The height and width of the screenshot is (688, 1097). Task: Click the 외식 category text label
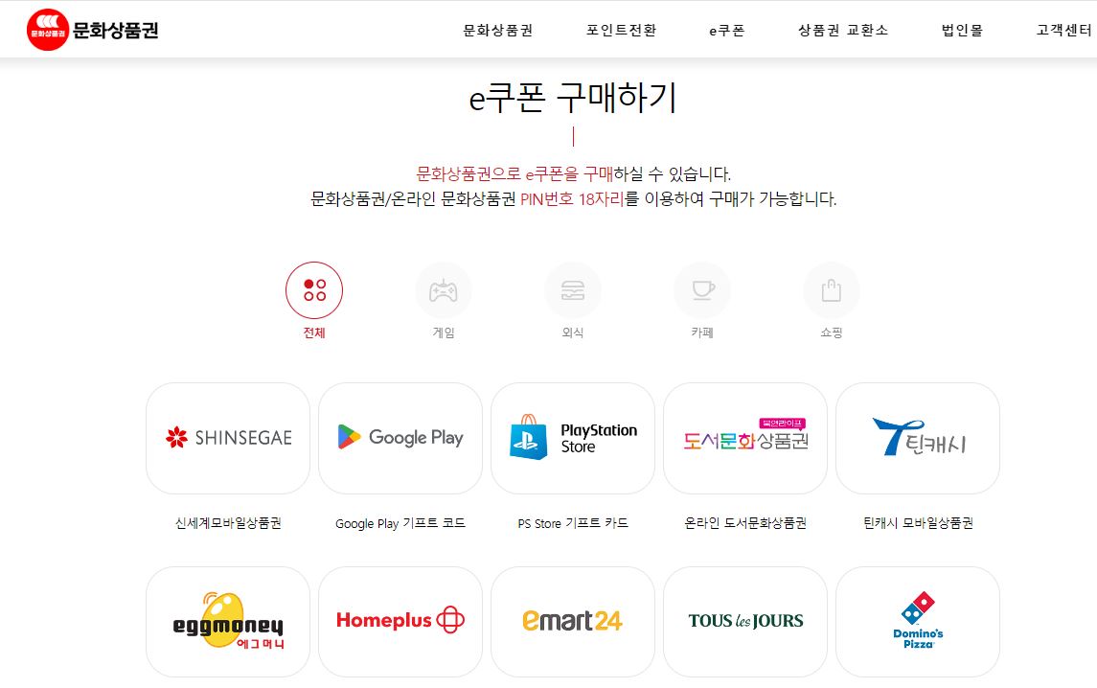573,333
